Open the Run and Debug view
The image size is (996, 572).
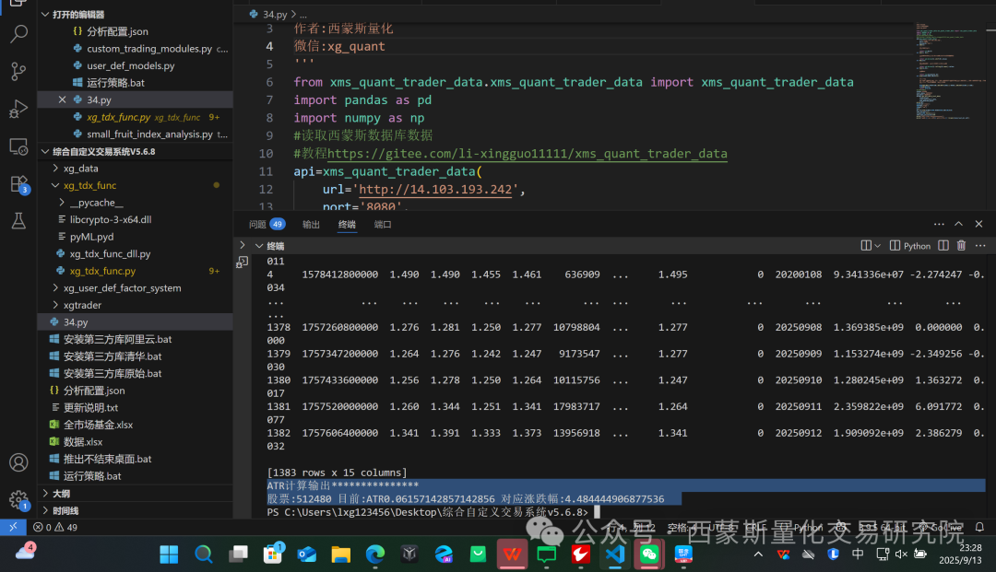click(x=19, y=109)
